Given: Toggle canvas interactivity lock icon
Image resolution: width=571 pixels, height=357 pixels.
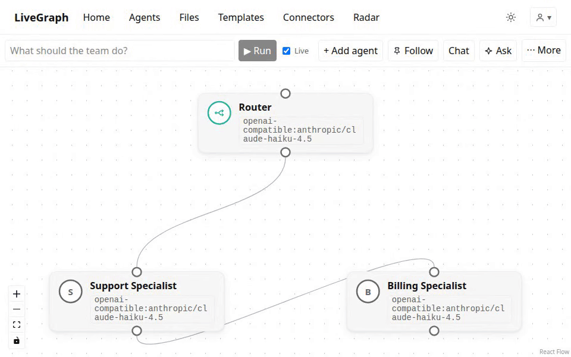Looking at the screenshot, I should point(17,340).
